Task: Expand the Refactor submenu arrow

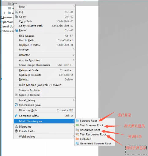Action: coord(74,55)
